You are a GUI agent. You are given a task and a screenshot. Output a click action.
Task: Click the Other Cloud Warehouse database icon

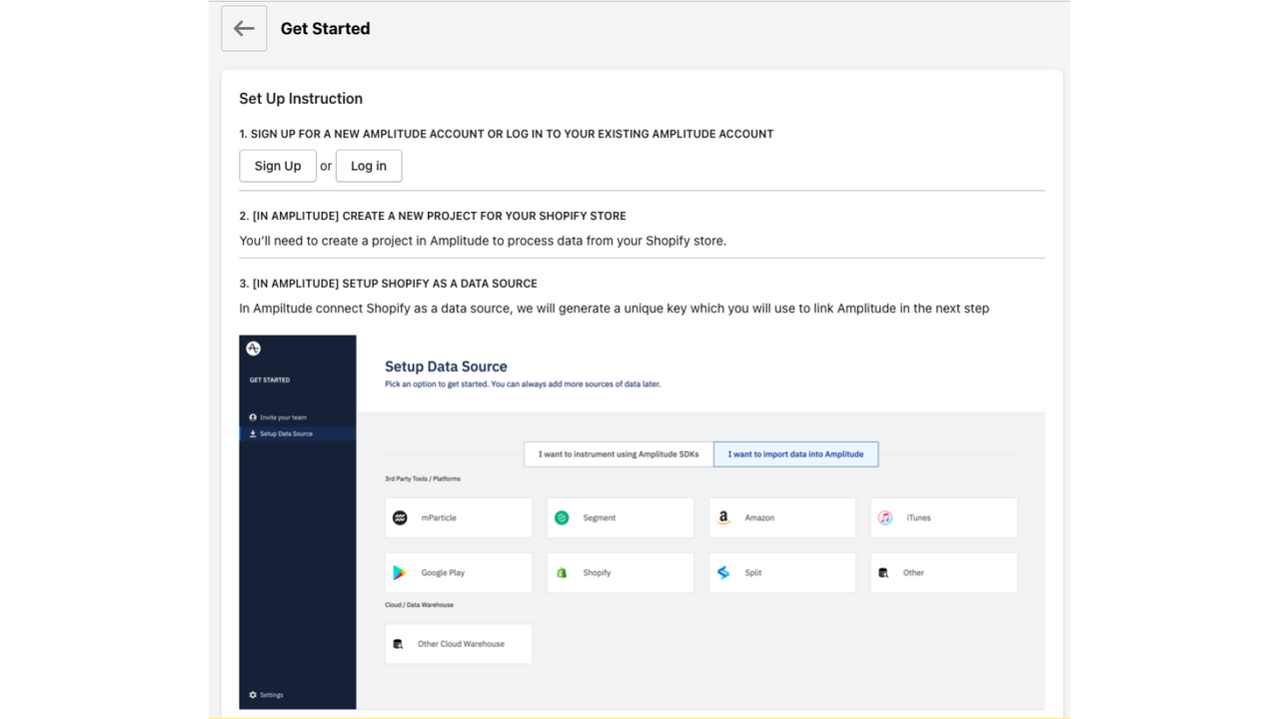pyautogui.click(x=399, y=644)
